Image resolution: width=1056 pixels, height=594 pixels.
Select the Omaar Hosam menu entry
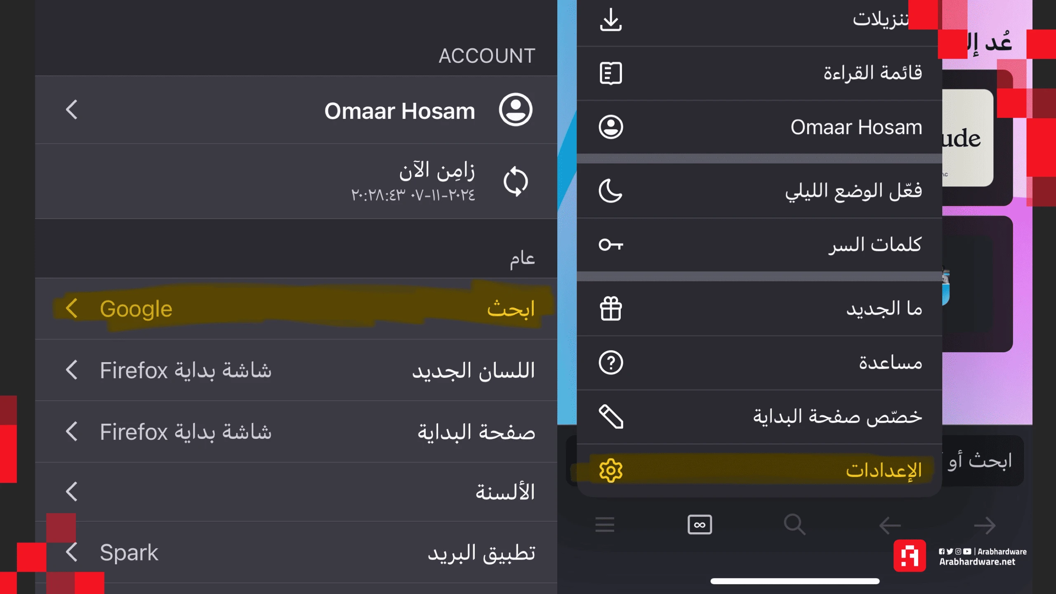click(856, 127)
